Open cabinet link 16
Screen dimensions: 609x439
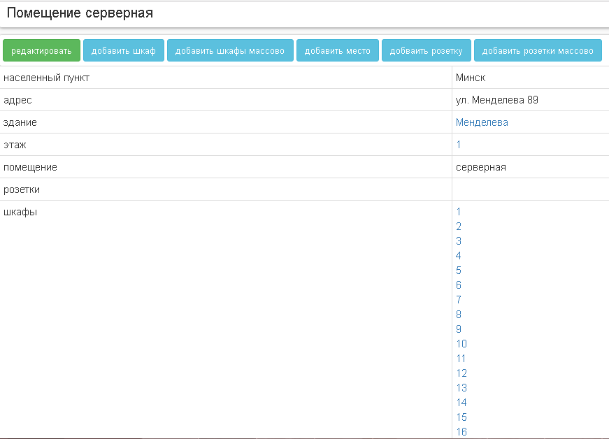coord(461,431)
